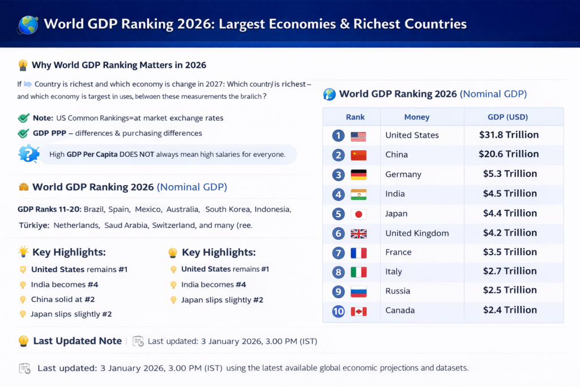Viewport: 580px width, 387px height.
Task: Click the calendar icon after Last Updated Note
Action: (x=138, y=341)
